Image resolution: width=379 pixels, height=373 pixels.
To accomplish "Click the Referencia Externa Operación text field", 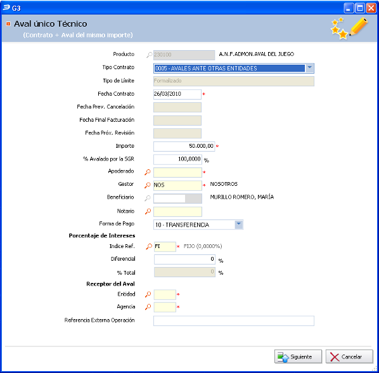I will pos(234,321).
